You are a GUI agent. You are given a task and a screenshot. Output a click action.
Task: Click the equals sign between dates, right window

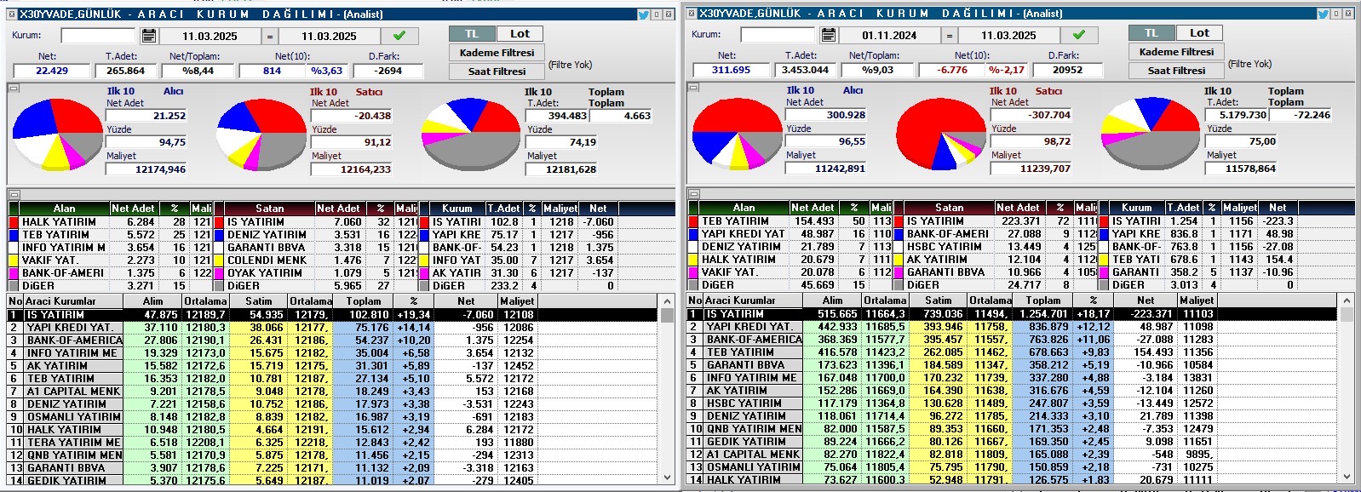[949, 35]
